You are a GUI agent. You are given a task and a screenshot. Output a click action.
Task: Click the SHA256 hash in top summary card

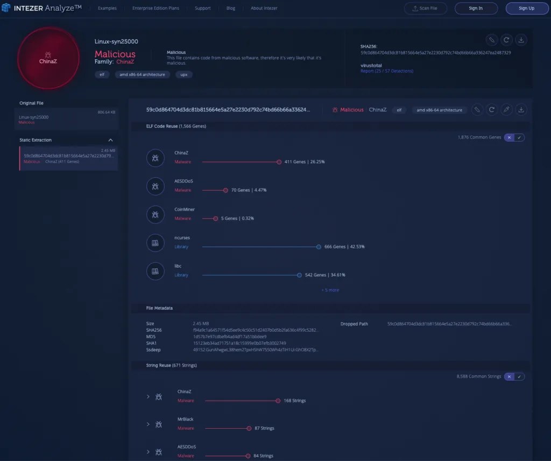tap(436, 53)
